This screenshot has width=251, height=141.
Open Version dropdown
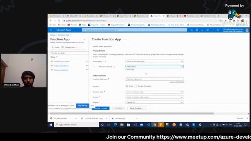pos(155,97)
